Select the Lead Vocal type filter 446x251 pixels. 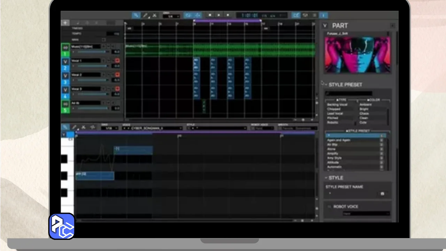(335, 114)
